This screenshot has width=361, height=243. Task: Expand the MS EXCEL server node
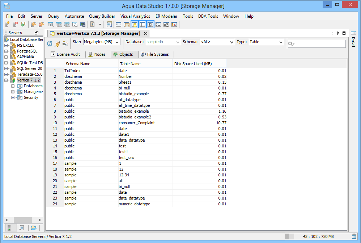coord(6,45)
